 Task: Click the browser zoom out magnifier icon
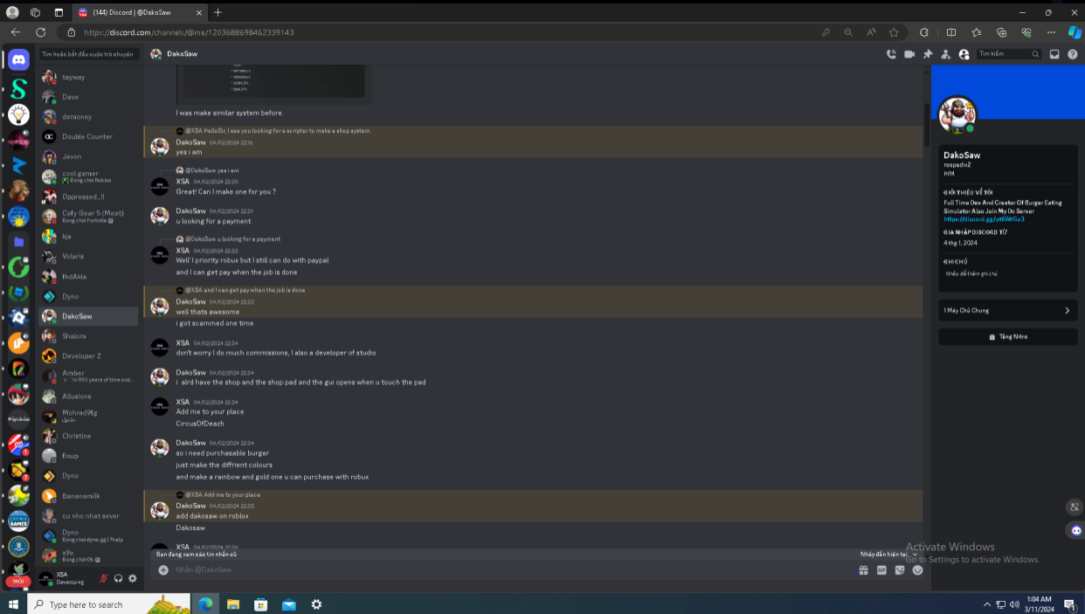[x=848, y=32]
